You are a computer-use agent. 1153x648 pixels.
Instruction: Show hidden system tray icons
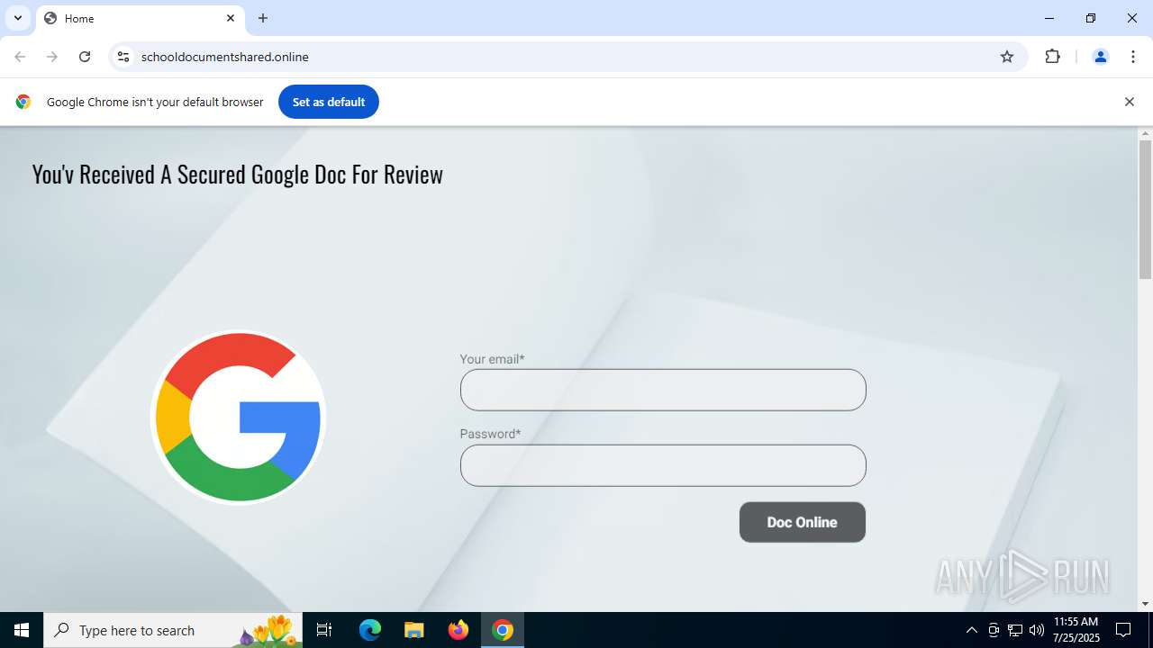(x=971, y=630)
